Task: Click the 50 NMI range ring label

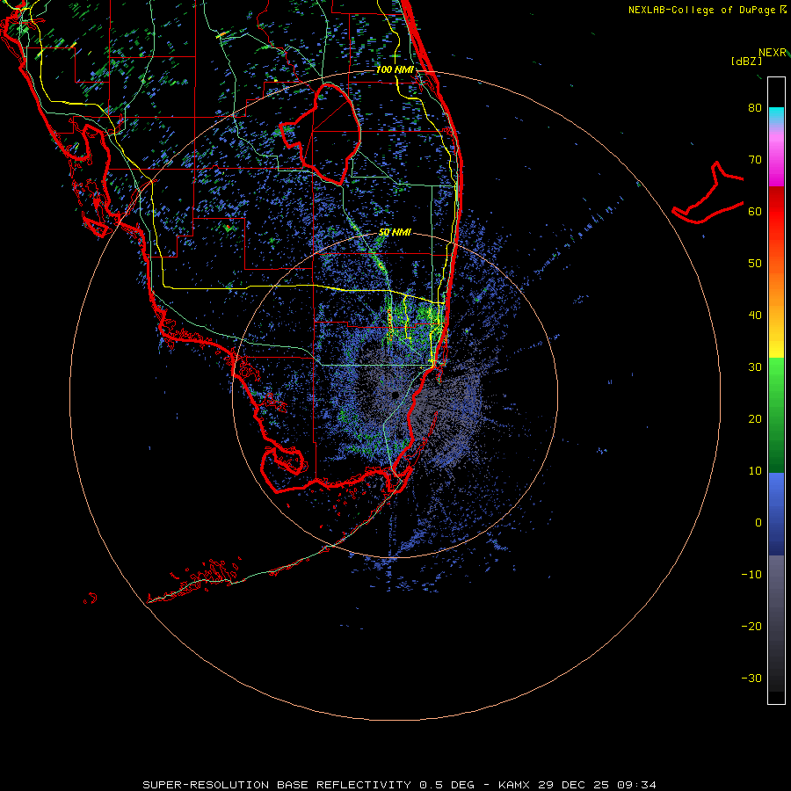Action: click(395, 233)
